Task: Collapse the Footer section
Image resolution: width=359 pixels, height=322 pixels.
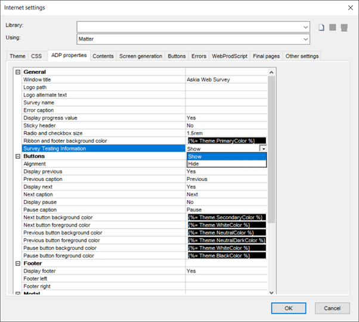Action: [18, 264]
